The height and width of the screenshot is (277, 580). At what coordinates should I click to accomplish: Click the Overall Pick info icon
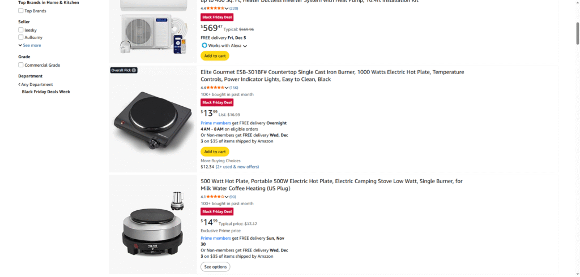(134, 70)
